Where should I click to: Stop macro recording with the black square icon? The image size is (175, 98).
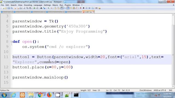[83, 8]
